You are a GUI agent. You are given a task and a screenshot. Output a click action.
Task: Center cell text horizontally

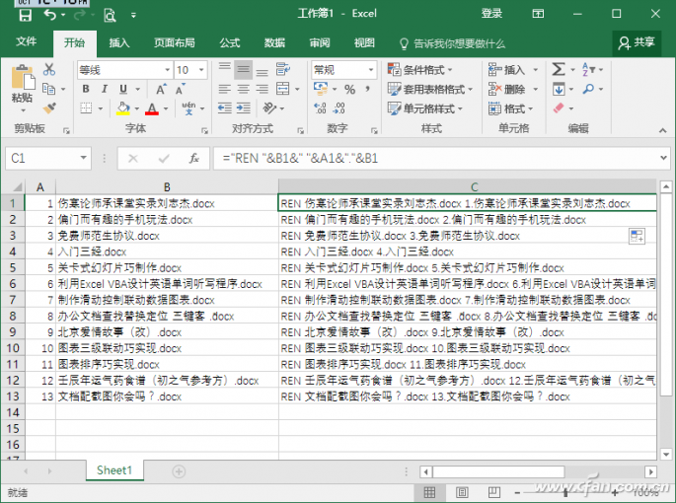(x=244, y=89)
